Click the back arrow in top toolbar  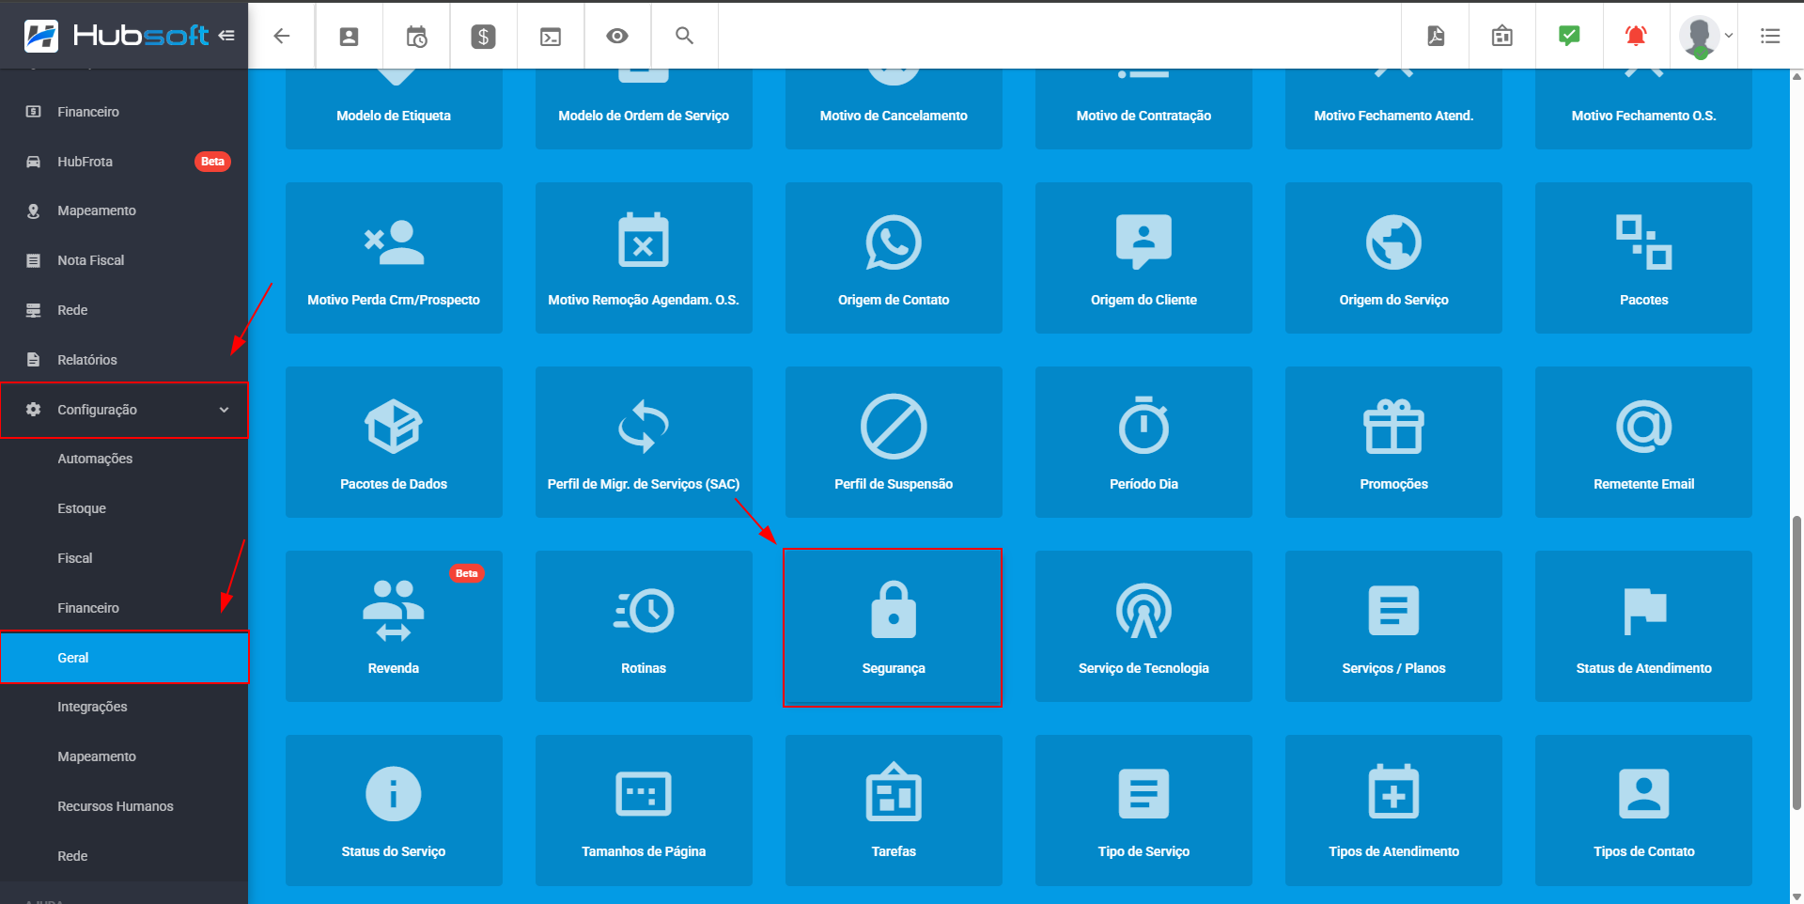click(281, 36)
